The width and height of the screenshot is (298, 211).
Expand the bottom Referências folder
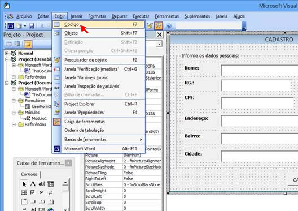[14, 124]
